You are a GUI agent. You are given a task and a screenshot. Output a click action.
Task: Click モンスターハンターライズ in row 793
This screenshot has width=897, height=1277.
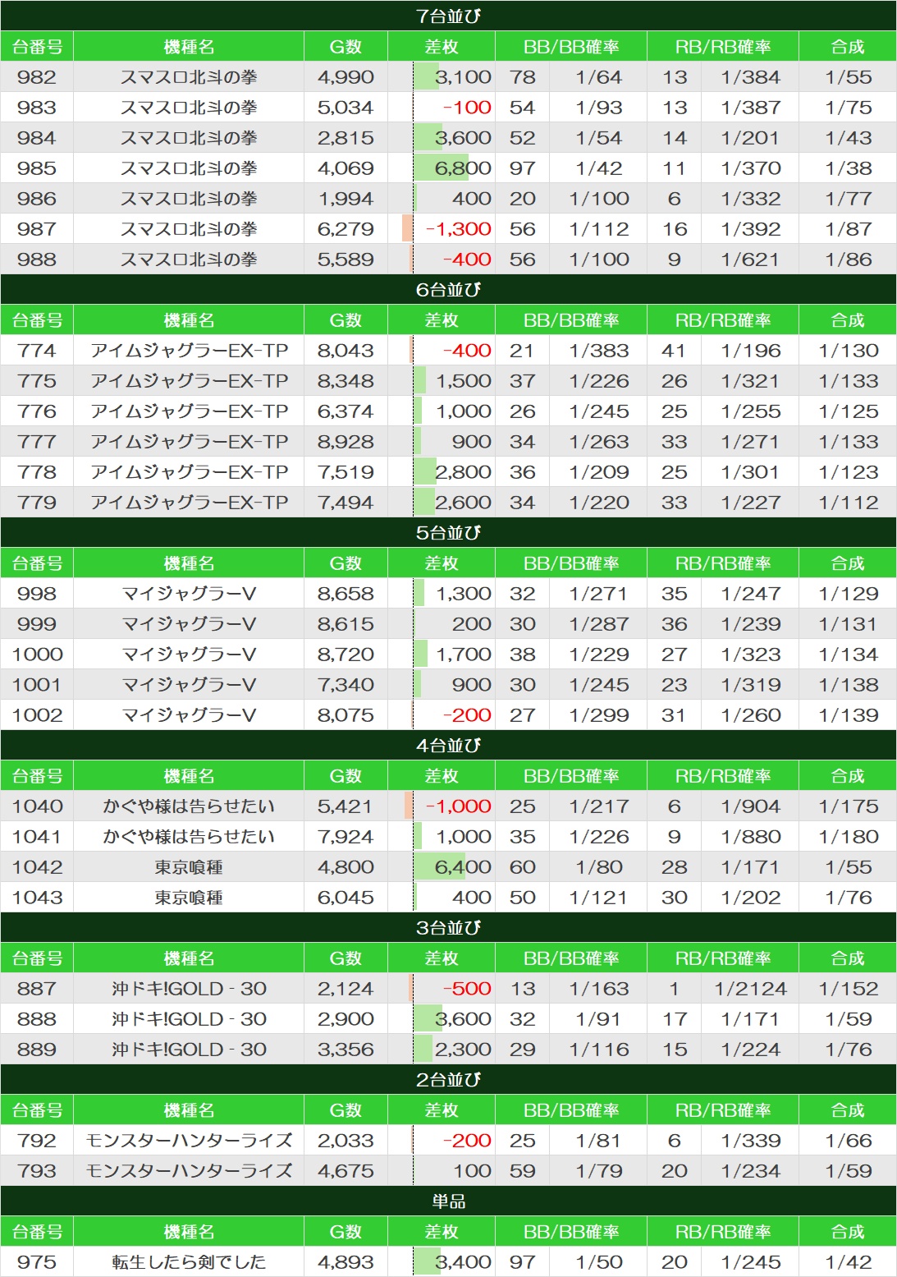coord(189,1171)
